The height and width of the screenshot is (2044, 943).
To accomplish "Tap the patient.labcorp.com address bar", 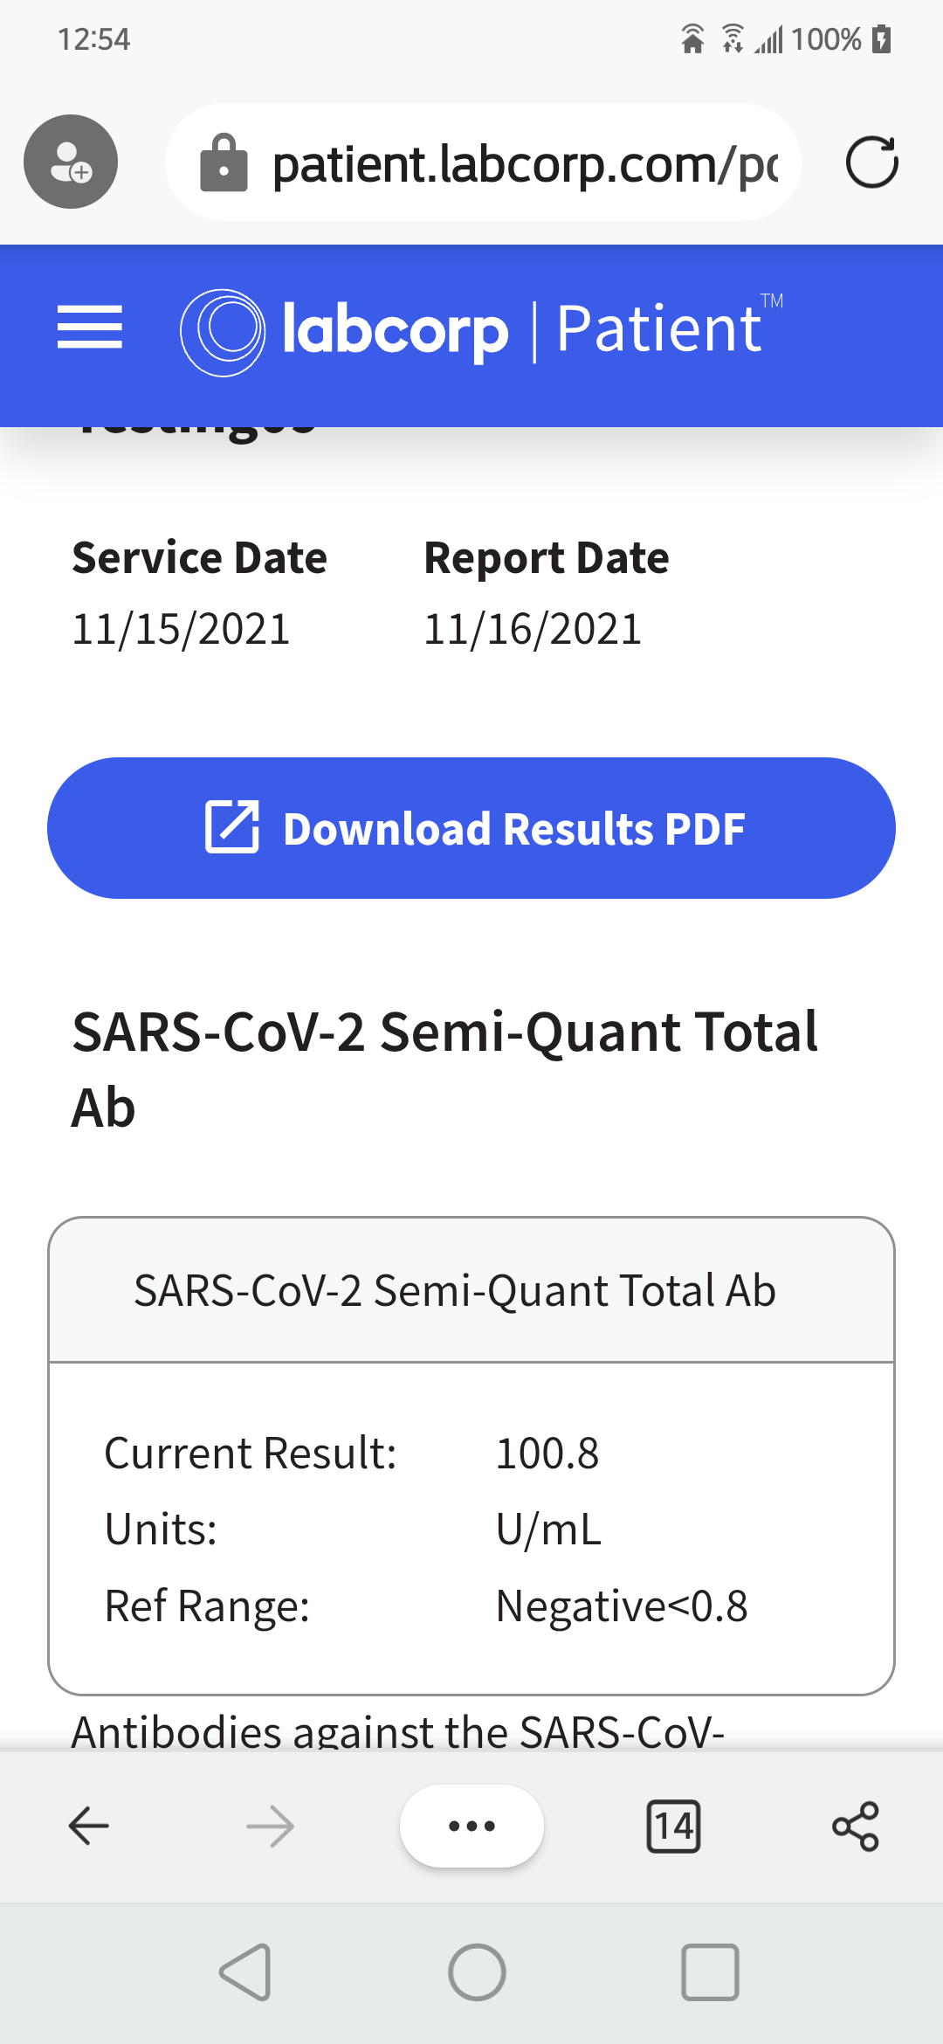I will [x=524, y=163].
